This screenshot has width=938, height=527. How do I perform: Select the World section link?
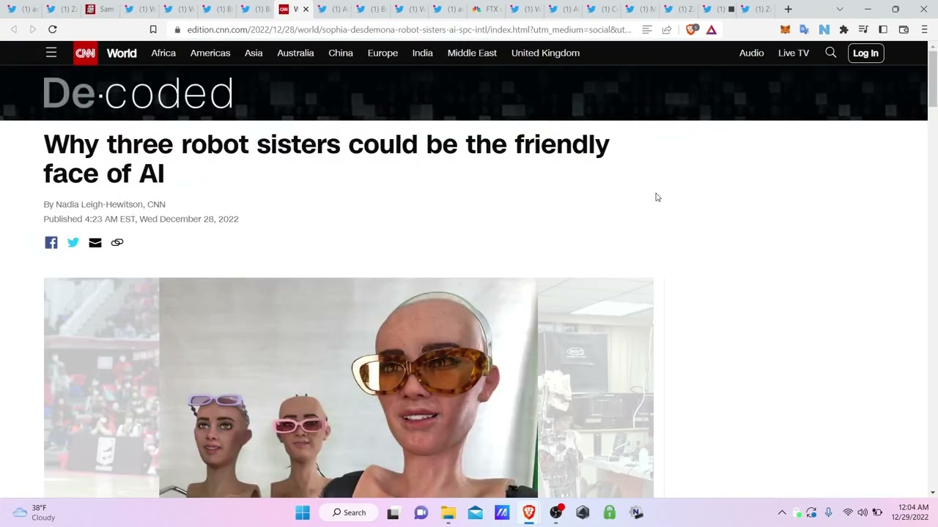click(x=122, y=53)
